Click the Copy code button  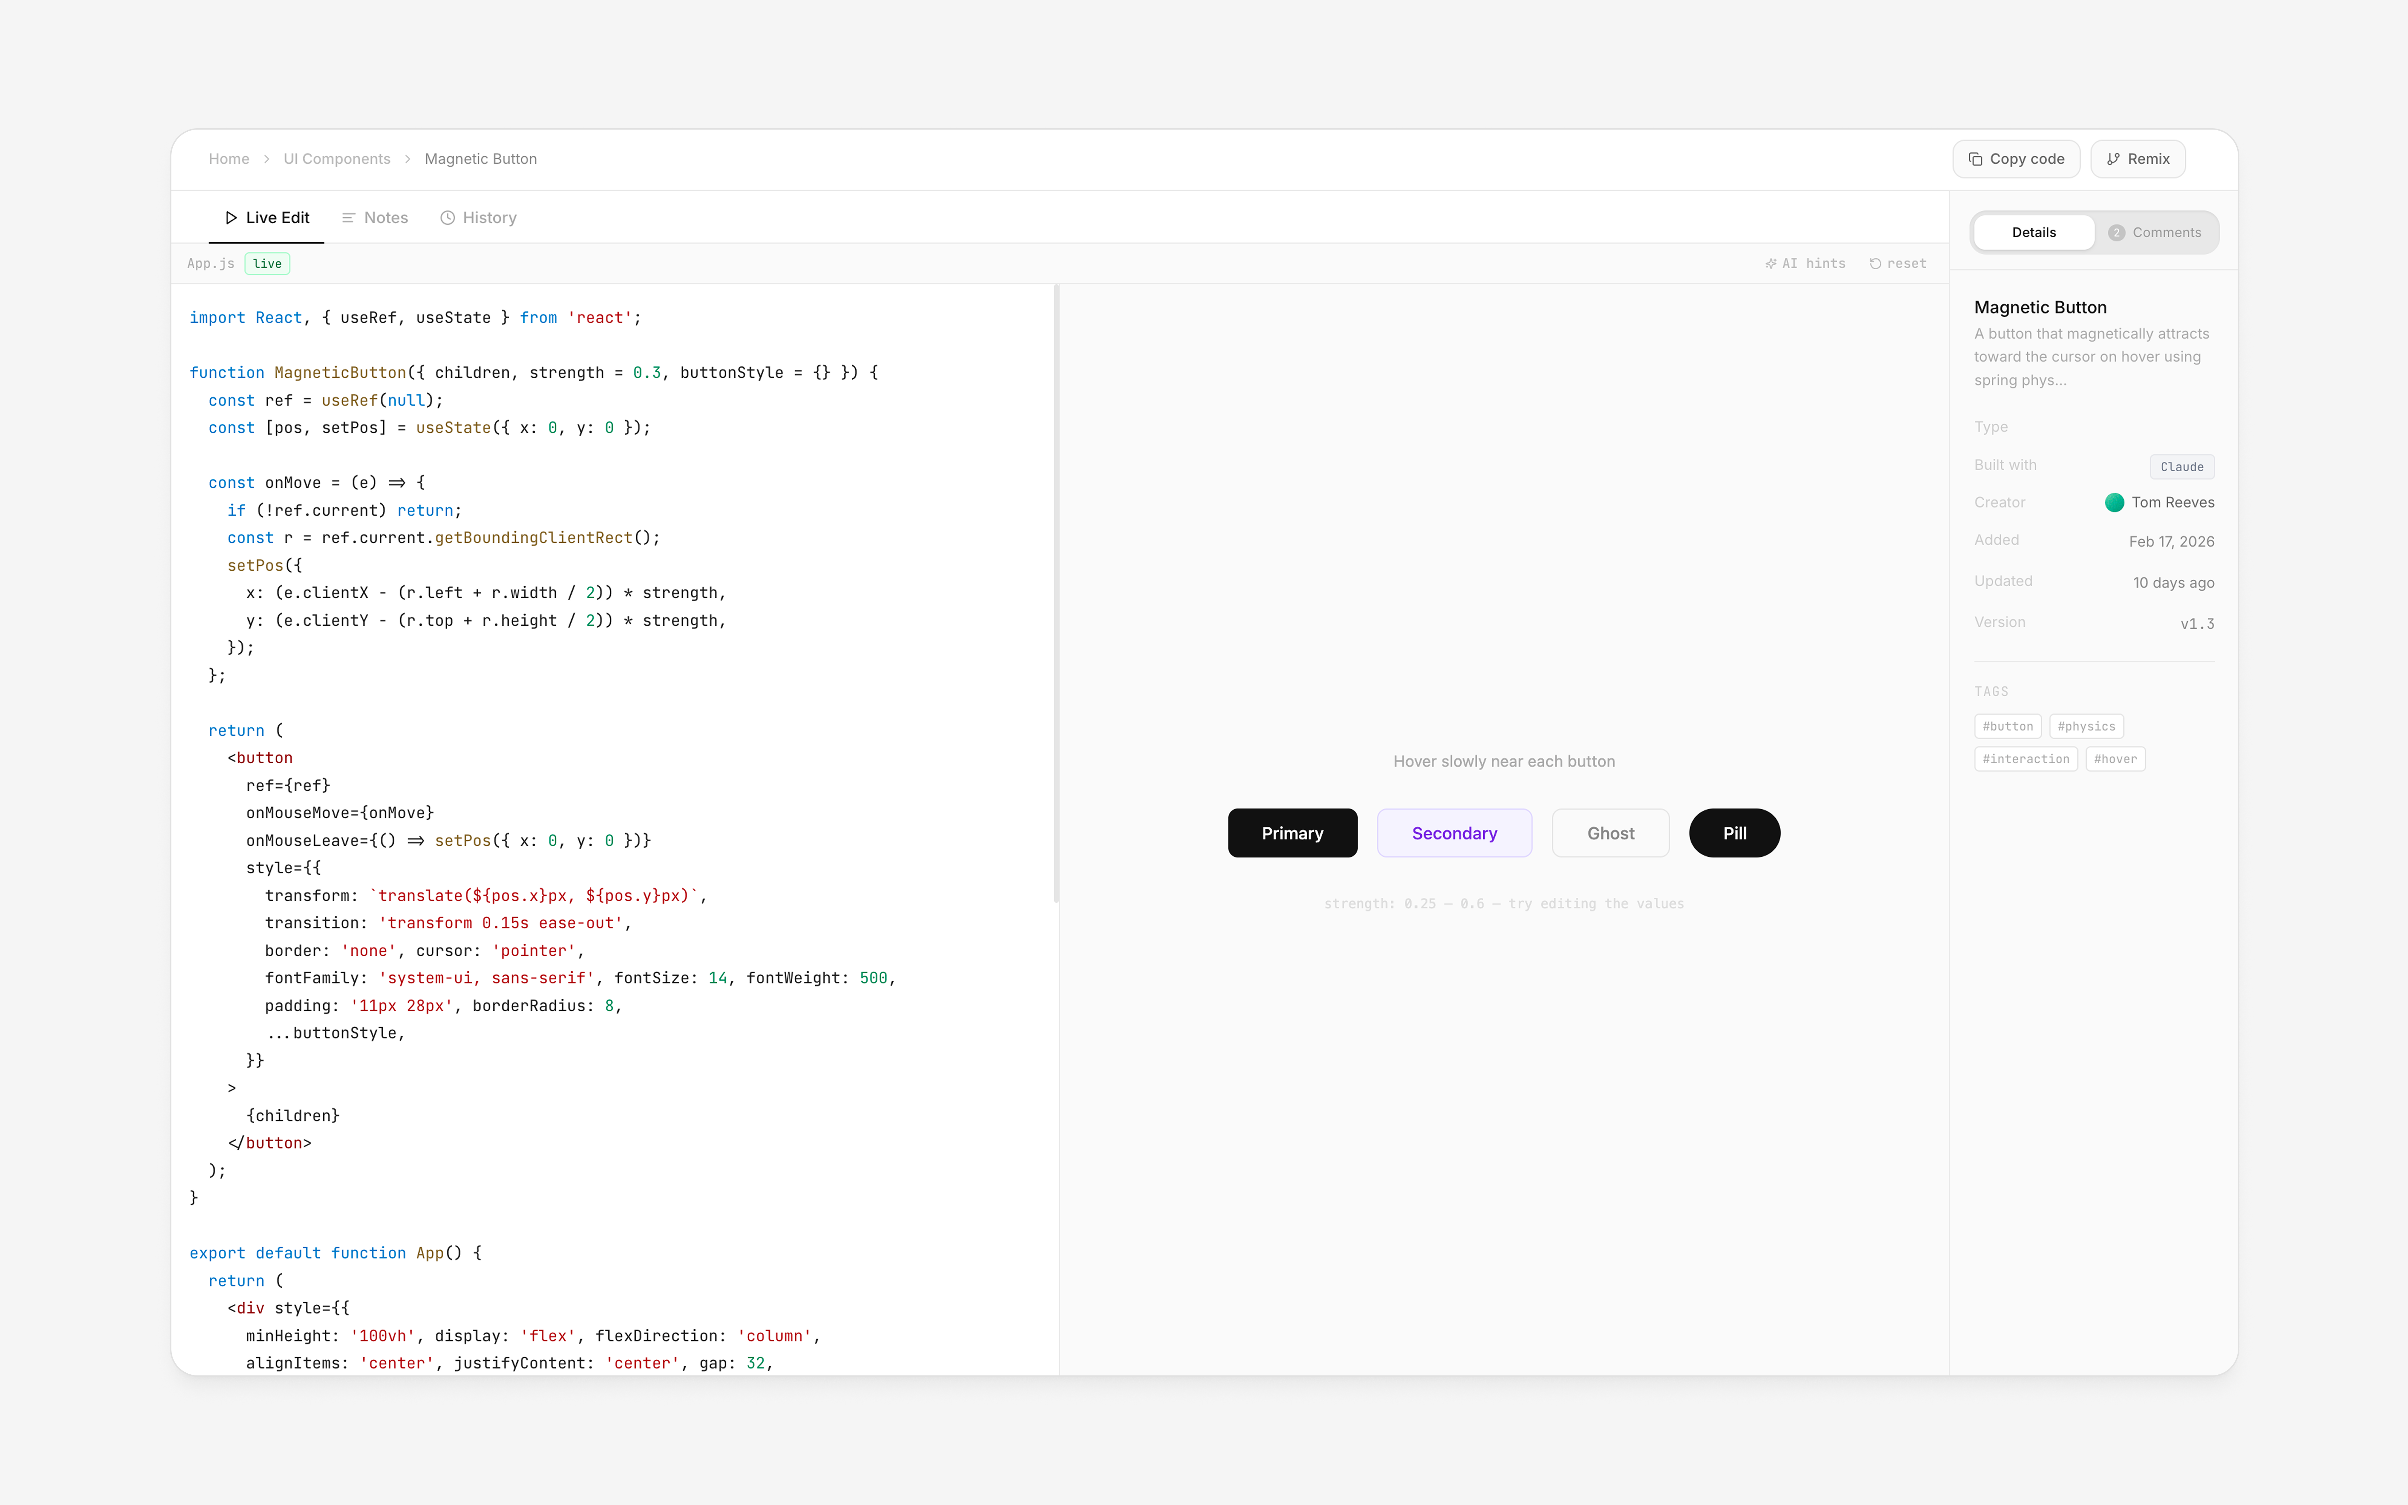pos(2016,159)
